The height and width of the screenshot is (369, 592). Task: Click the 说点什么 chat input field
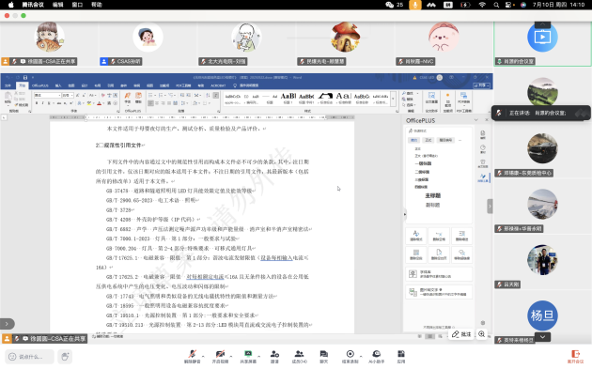click(x=29, y=357)
